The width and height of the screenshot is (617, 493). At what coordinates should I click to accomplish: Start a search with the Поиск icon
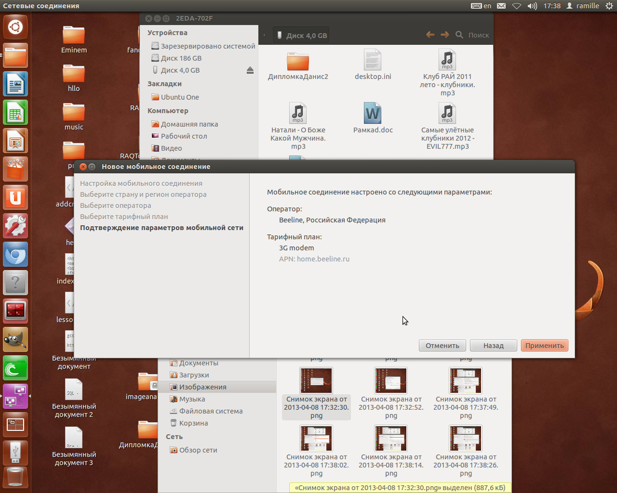(x=458, y=35)
